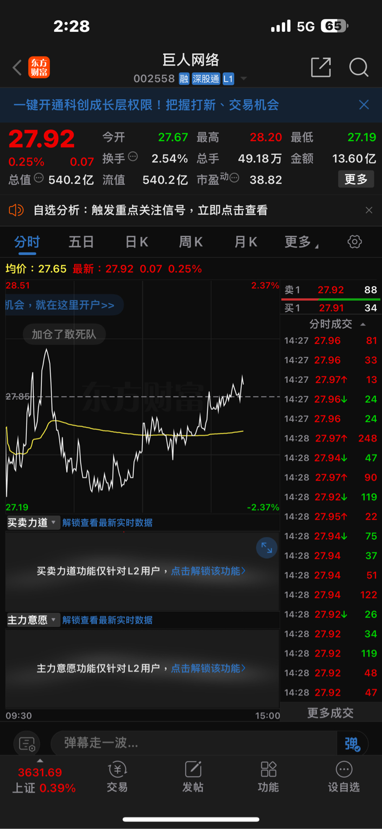Tap the 深股通 badge
The width and height of the screenshot is (382, 829).
click(206, 79)
